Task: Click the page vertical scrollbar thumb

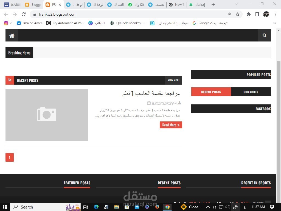Action: coord(279,132)
